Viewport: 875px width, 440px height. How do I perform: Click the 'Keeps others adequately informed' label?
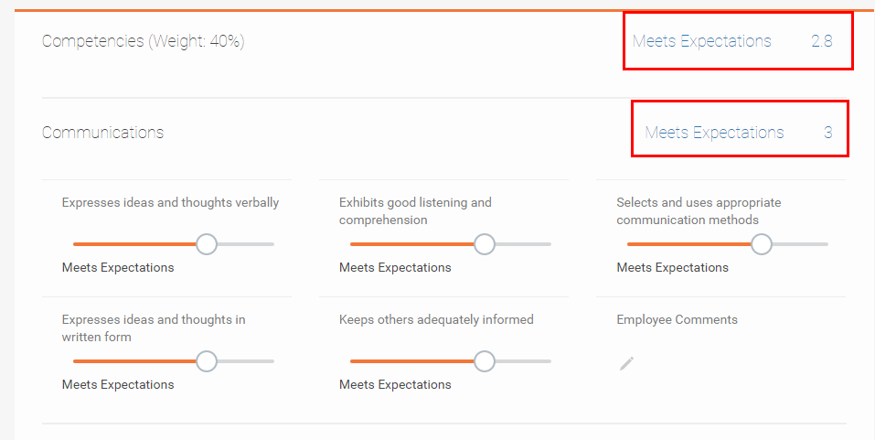[x=436, y=320]
